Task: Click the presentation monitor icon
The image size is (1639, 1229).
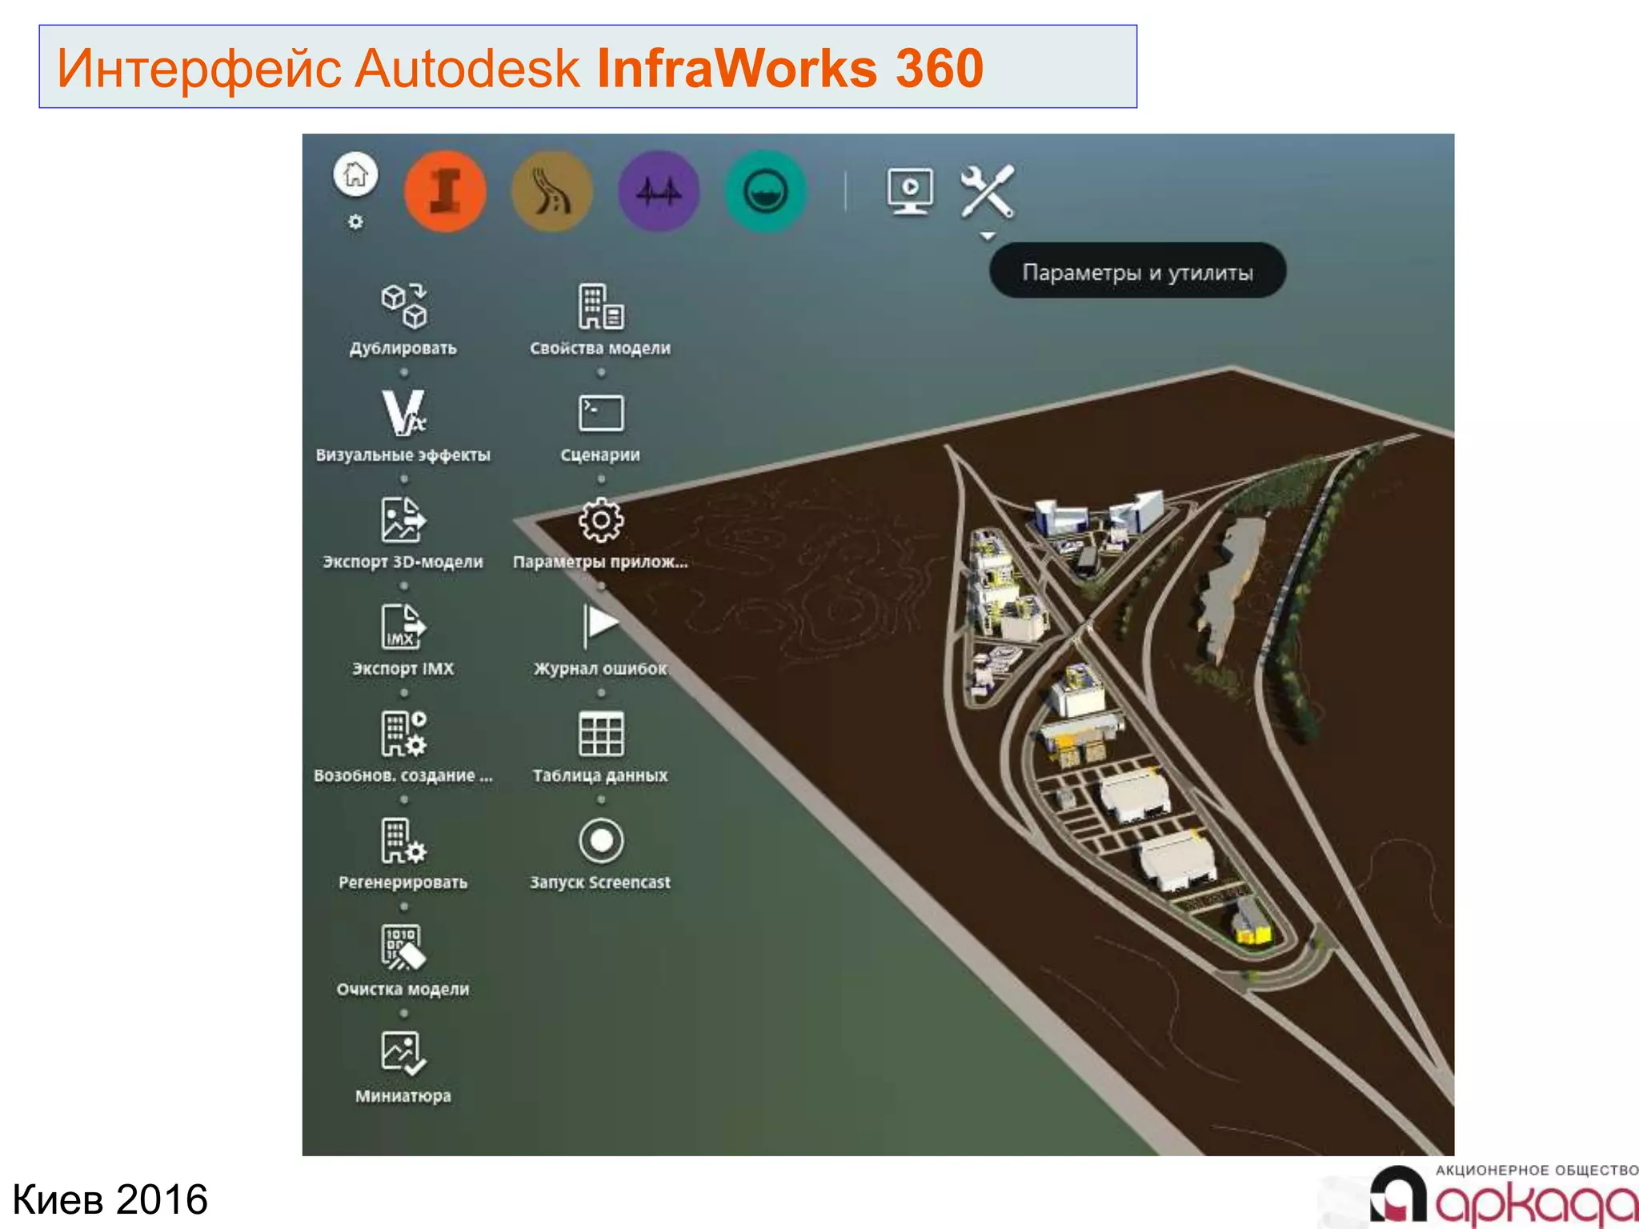Action: (910, 191)
